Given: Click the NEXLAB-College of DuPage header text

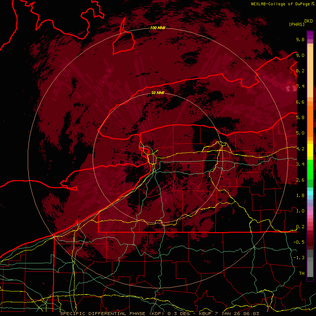Looking at the screenshot, I should click(280, 4).
